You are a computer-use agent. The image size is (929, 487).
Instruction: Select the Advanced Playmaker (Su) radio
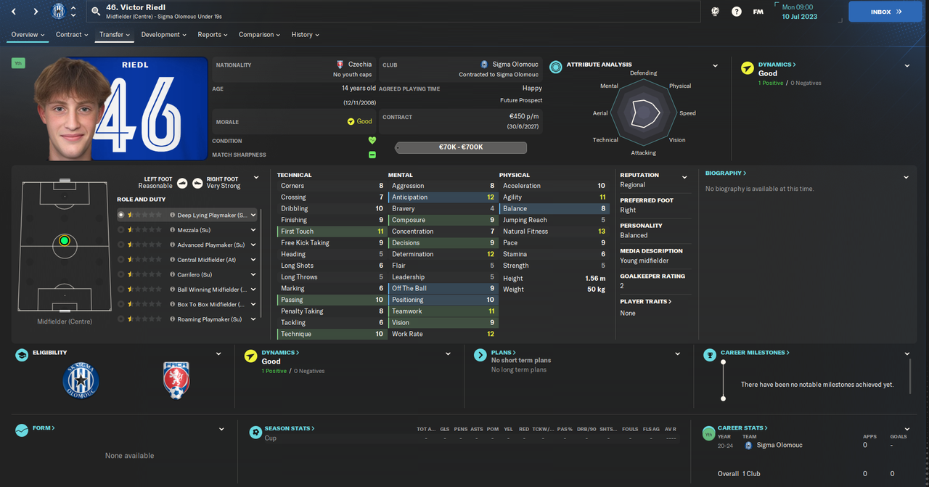coord(121,245)
